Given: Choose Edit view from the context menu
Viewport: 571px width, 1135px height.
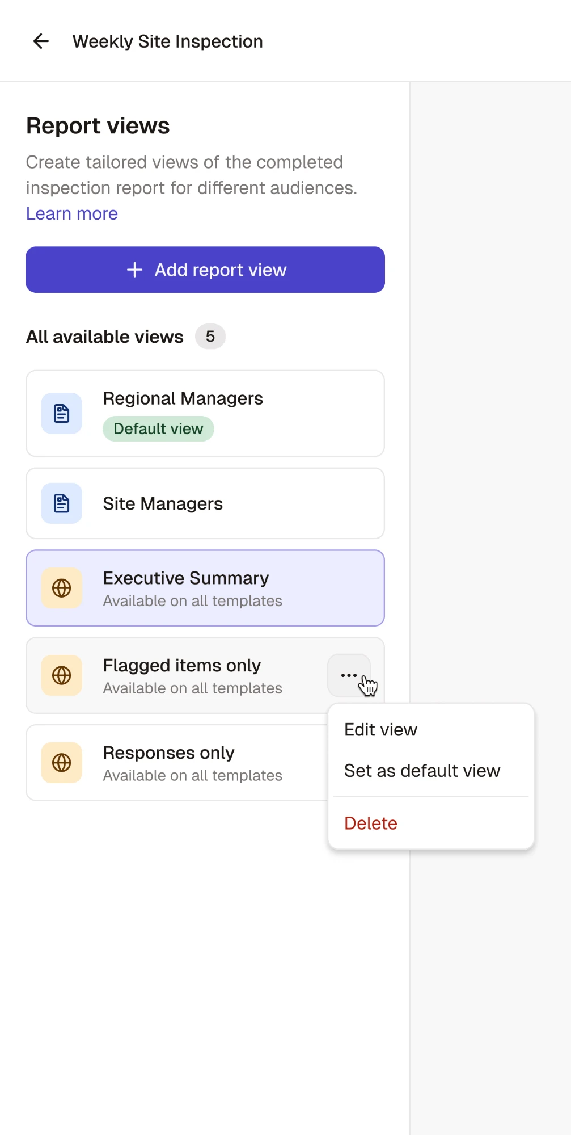Looking at the screenshot, I should [x=380, y=730].
